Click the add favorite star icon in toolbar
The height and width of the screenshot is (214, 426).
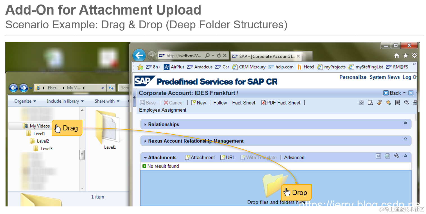pyautogui.click(x=388, y=103)
